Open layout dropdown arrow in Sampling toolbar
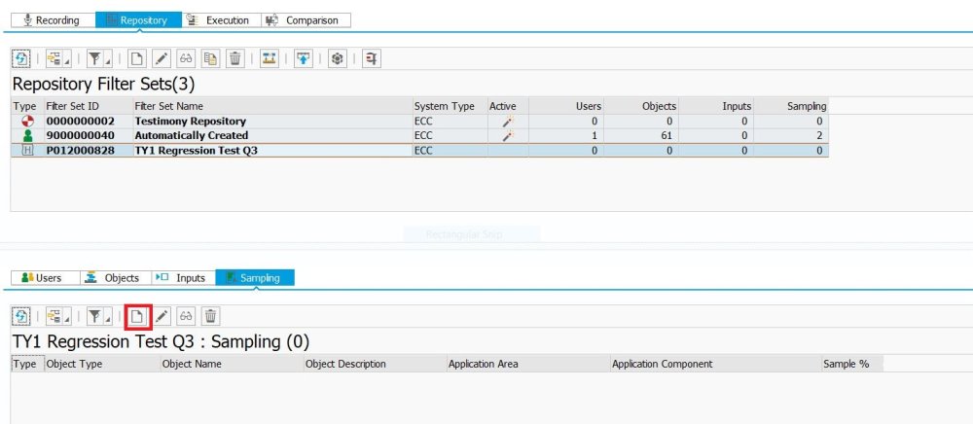The width and height of the screenshot is (973, 424). [x=67, y=319]
